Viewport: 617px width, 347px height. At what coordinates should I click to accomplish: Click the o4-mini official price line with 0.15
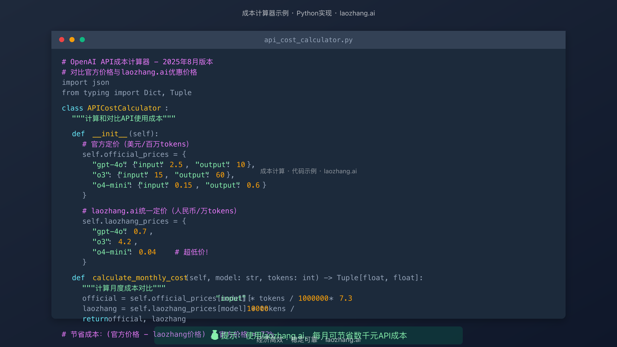[x=179, y=185]
